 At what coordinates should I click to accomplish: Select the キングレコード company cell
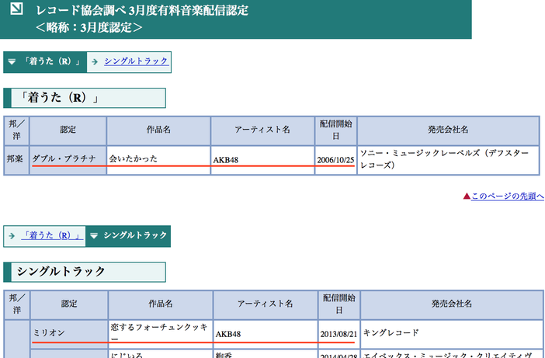[x=452, y=334]
